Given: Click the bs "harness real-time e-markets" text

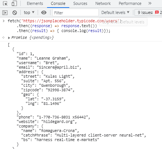Looking at the screenshot, I should coord(67,140).
